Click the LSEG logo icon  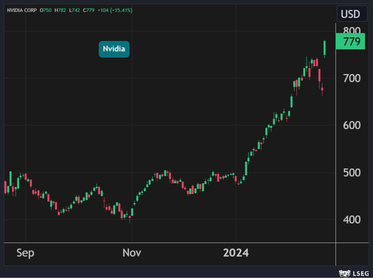(344, 273)
